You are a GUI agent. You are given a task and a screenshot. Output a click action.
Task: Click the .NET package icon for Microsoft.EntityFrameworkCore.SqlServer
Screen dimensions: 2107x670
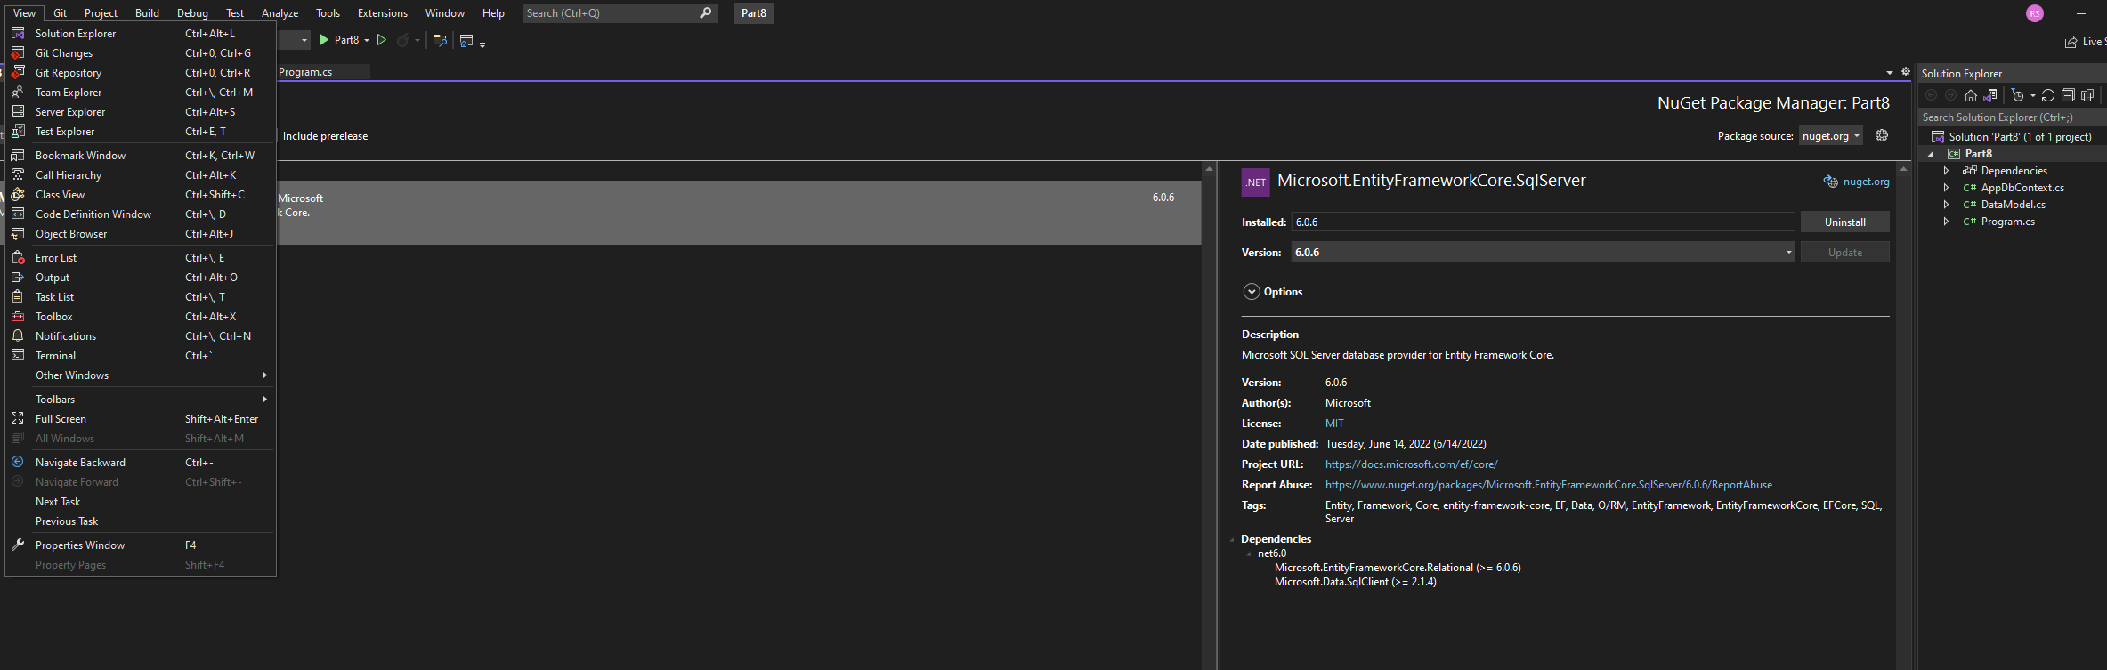1255,182
